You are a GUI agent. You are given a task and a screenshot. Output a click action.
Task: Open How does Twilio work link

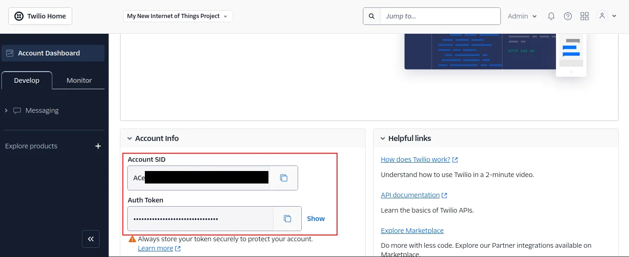click(x=419, y=159)
